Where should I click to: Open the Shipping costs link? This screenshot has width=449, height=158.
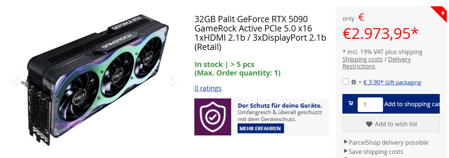pos(362,59)
